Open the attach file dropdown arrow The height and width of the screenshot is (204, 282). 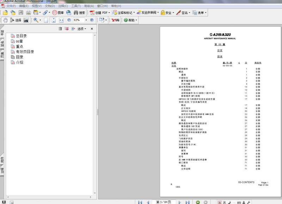[x=49, y=13]
